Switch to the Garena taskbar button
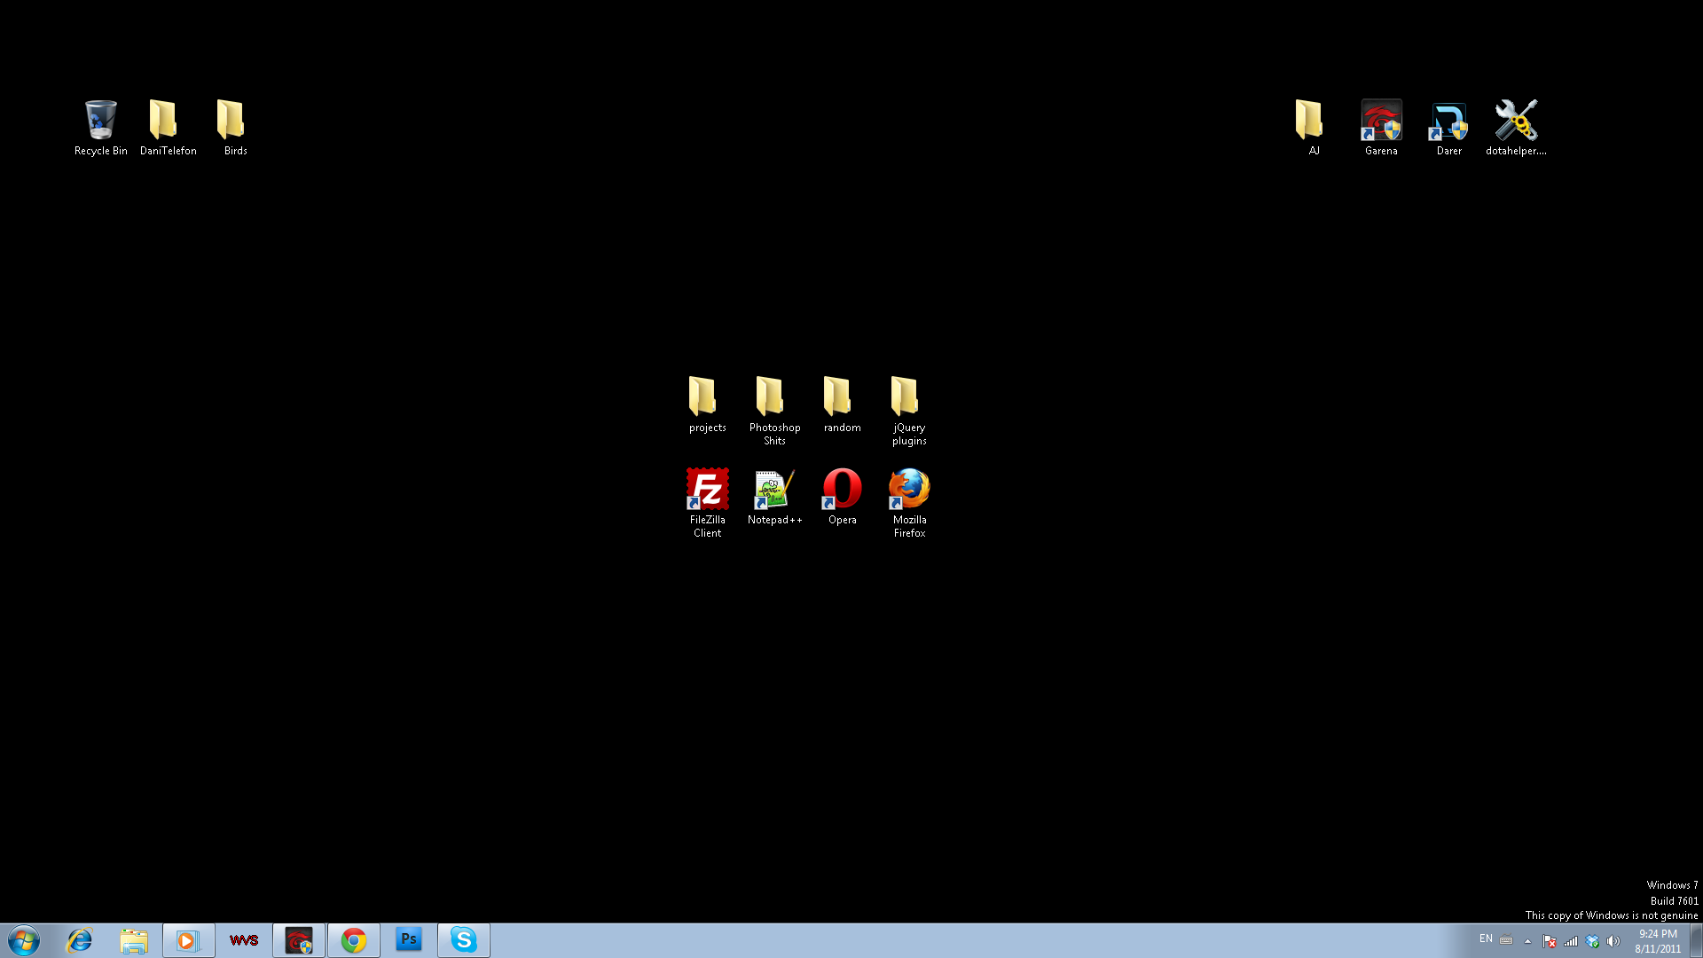1703x958 pixels. click(299, 940)
